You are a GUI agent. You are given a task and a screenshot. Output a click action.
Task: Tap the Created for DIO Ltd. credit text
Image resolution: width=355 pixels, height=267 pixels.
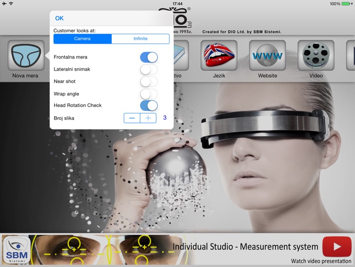point(242,32)
